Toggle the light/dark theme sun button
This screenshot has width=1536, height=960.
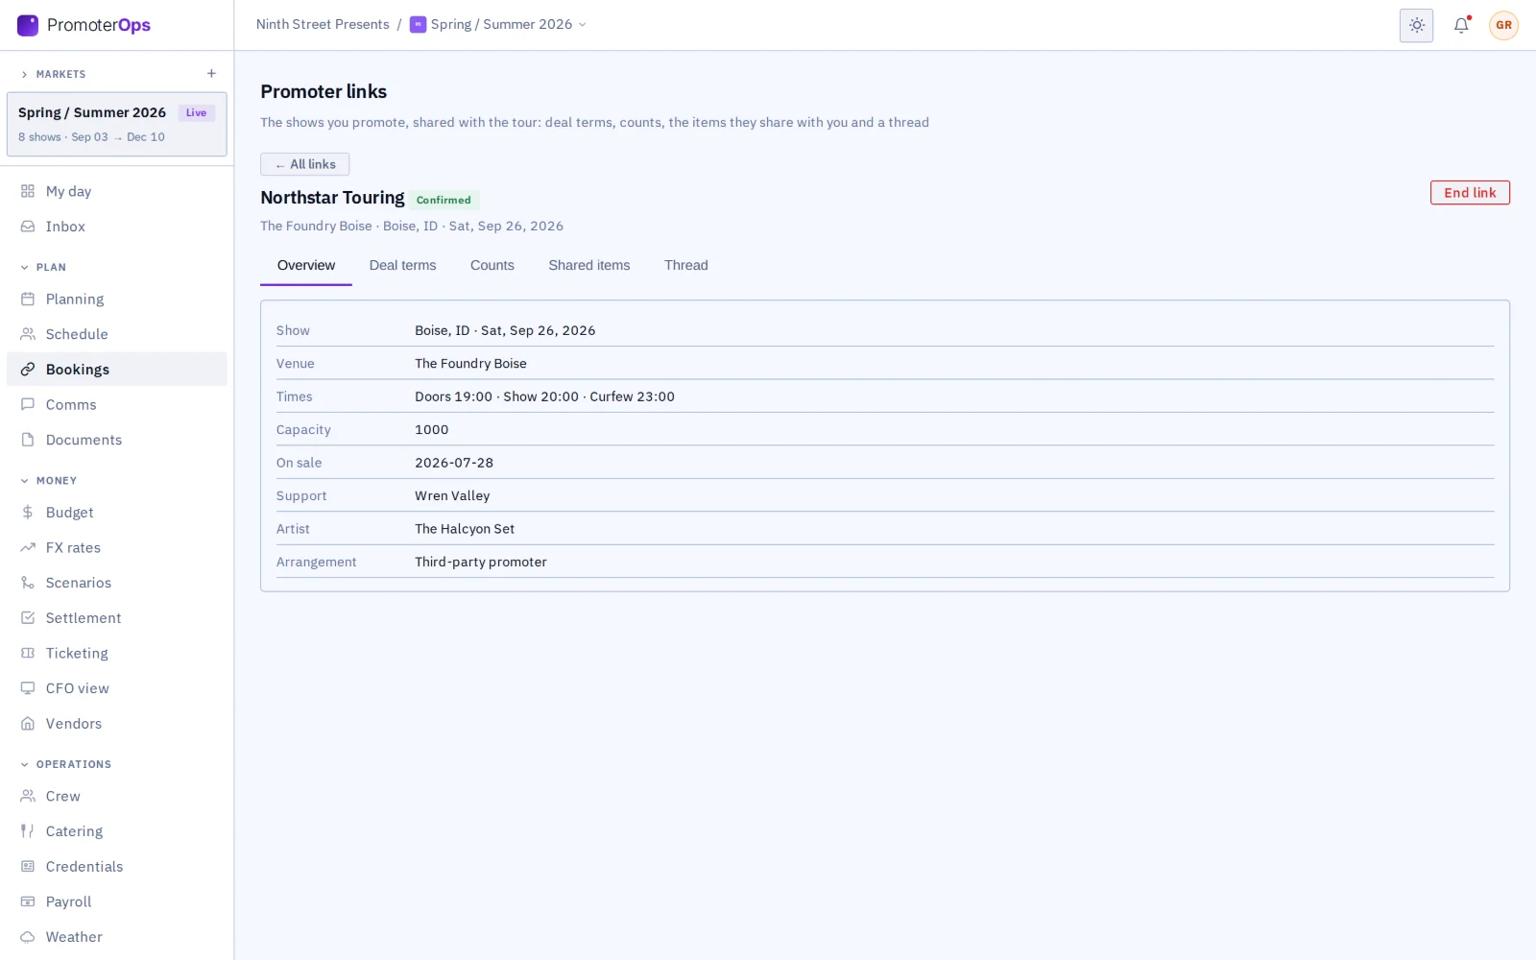(x=1416, y=25)
